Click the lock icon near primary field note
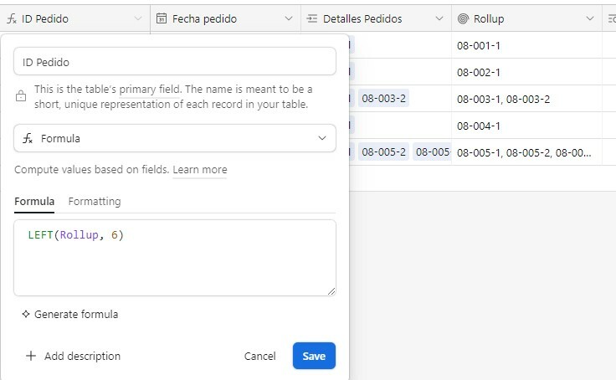The image size is (616, 380). (21, 96)
